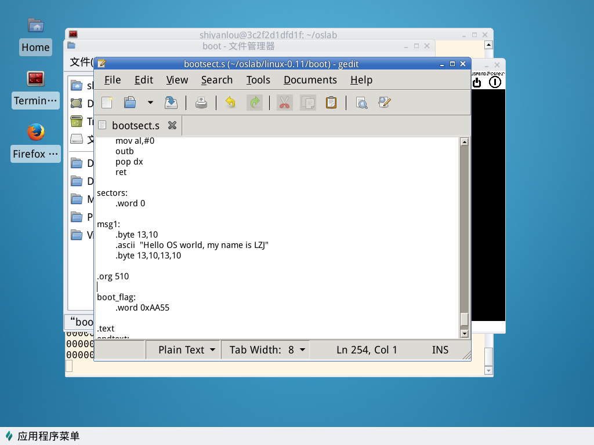Open the Tools menu
This screenshot has height=445, width=594.
pyautogui.click(x=258, y=80)
